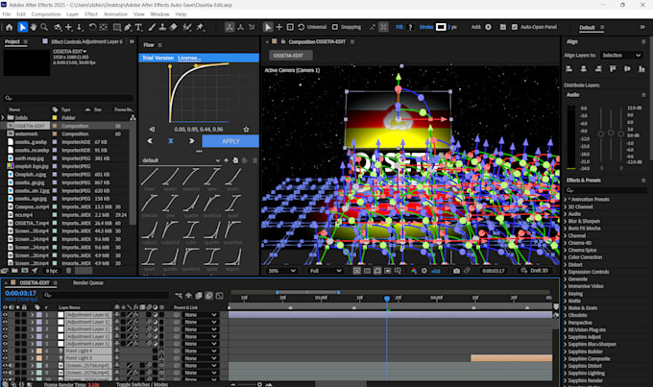Select the Type text tool
This screenshot has height=387, width=653.
[x=138, y=28]
